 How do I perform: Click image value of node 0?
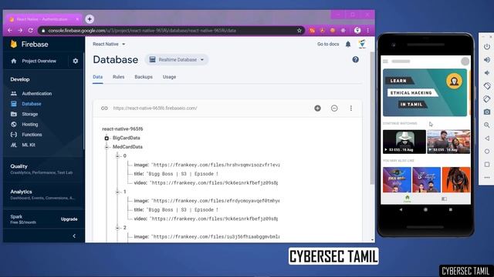click(215, 165)
